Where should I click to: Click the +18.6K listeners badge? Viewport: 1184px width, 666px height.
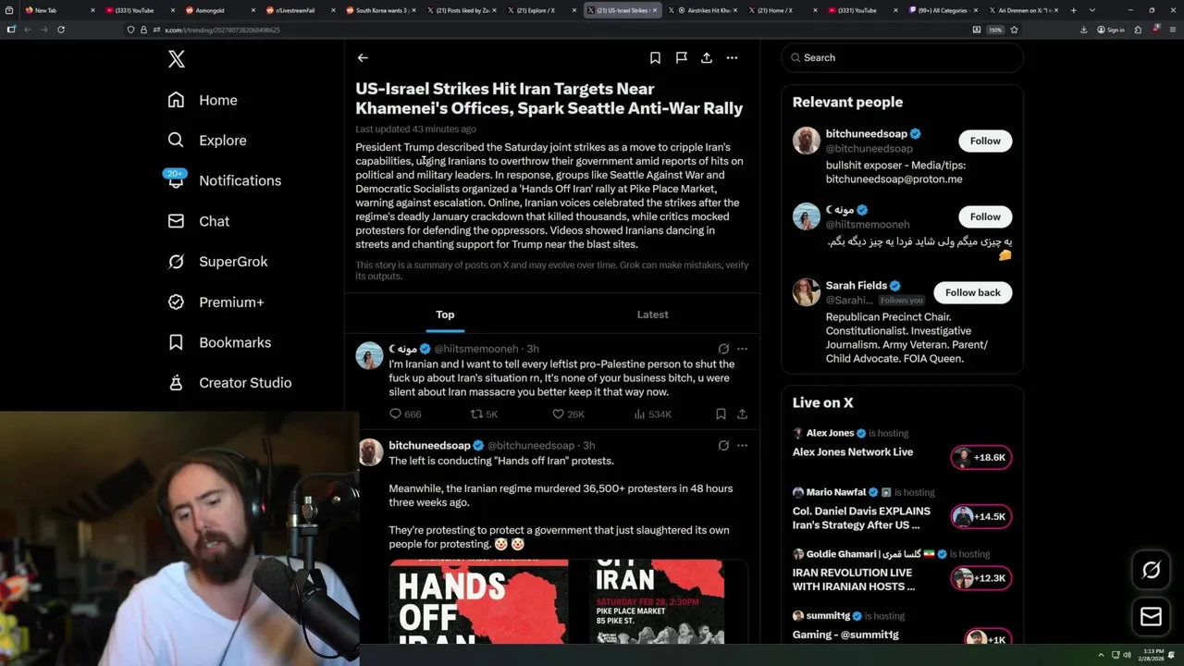coord(980,457)
